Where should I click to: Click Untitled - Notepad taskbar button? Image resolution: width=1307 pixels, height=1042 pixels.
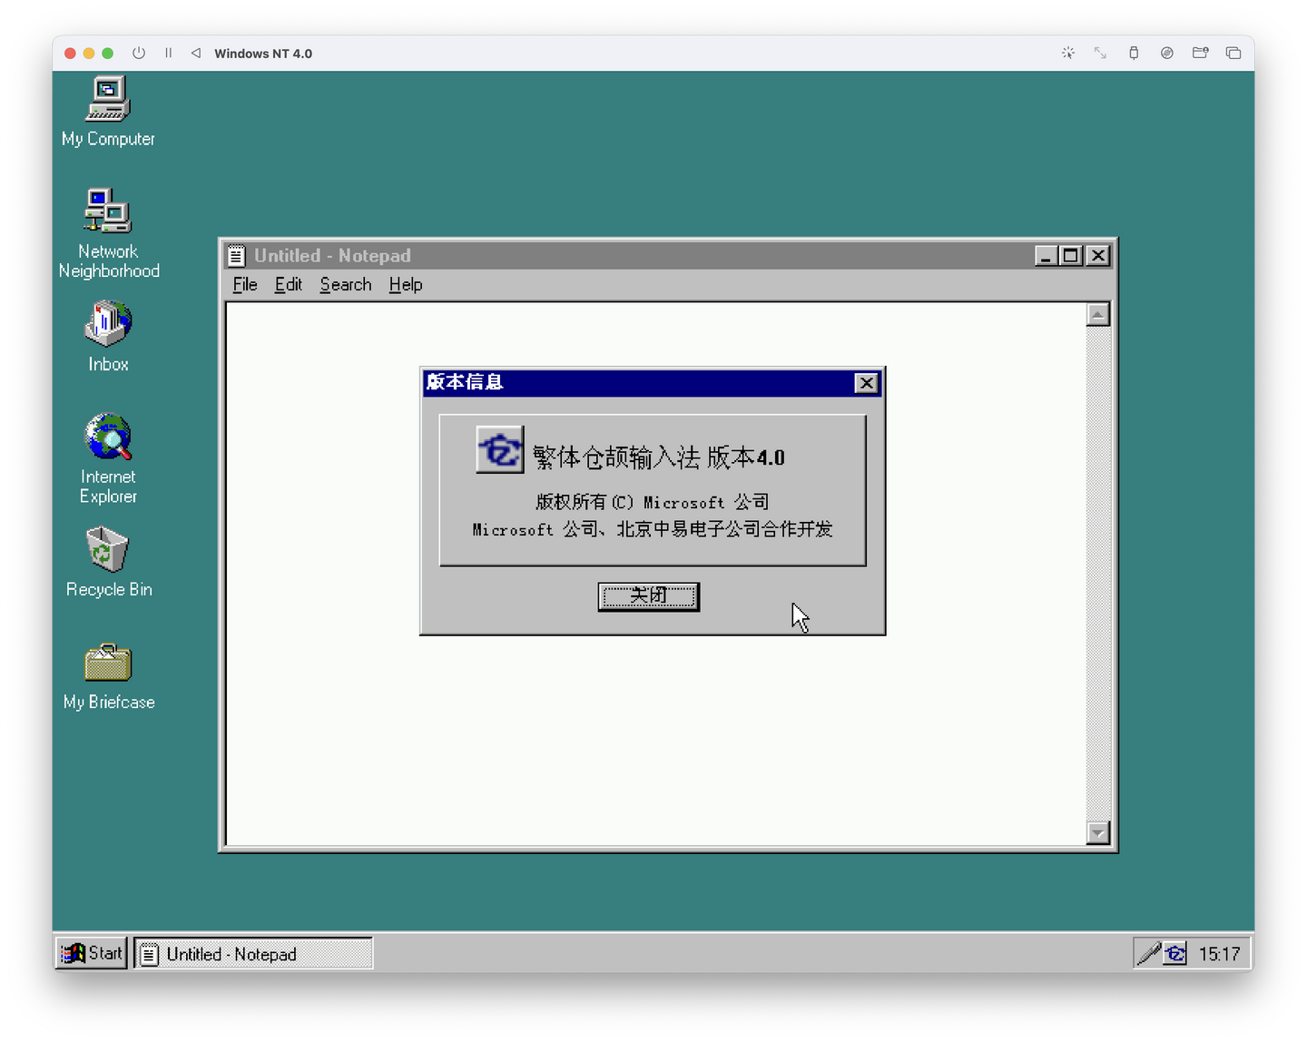(253, 953)
